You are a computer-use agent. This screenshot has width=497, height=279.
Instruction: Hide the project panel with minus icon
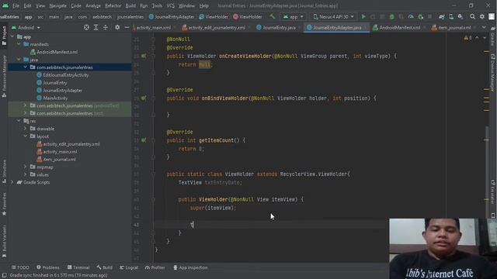[127, 28]
